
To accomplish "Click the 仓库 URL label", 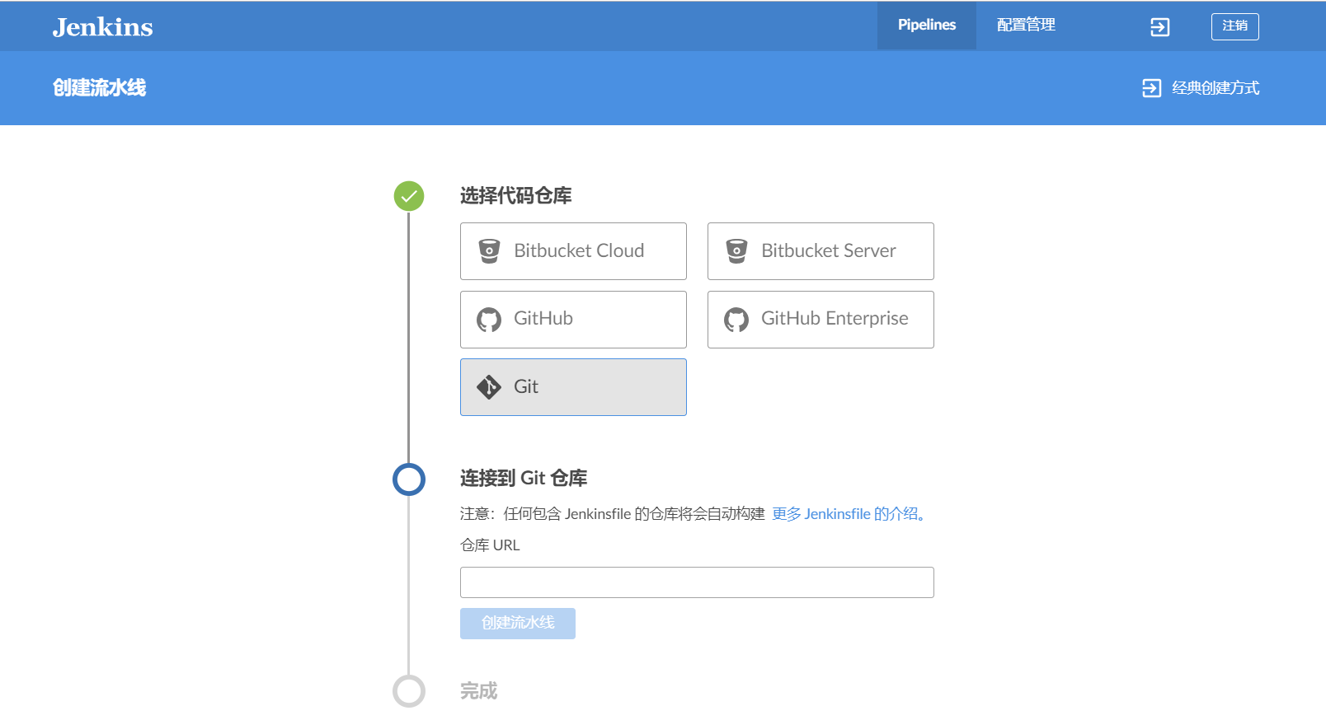I will [490, 545].
